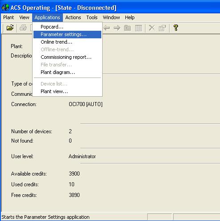Click the Plant: label
Viewport: 220px width, 221px height.
[x=17, y=46]
